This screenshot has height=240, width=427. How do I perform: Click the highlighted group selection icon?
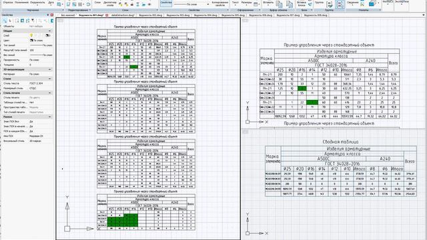click(x=340, y=4)
